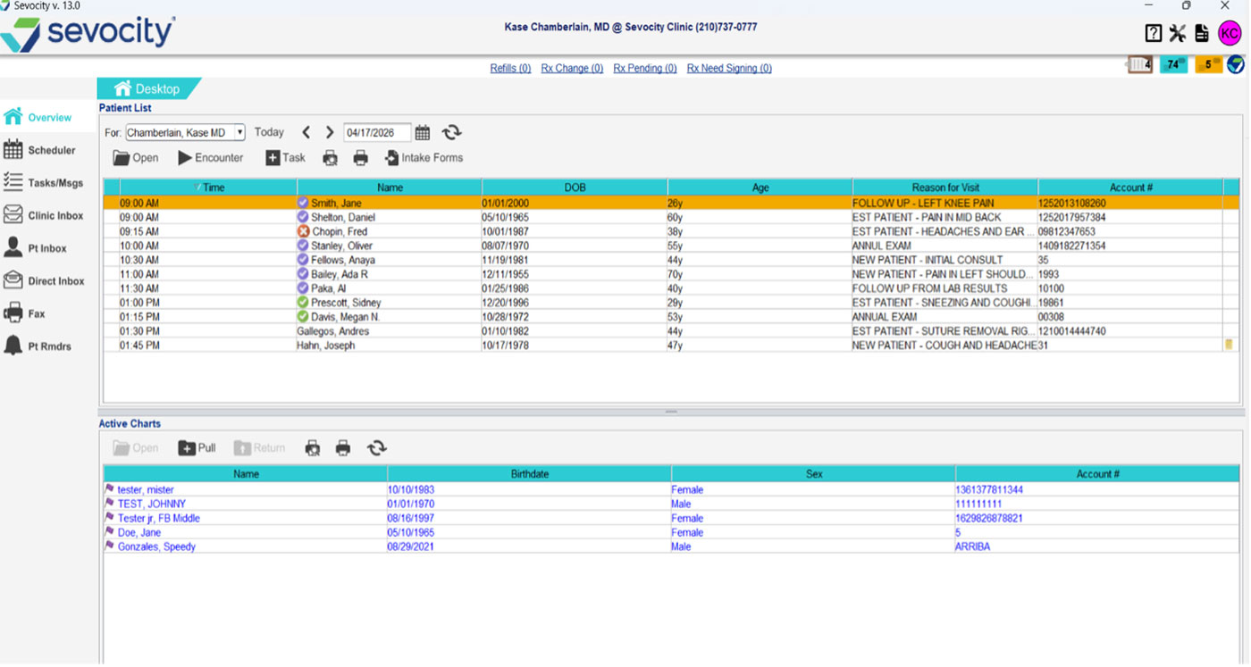Viewport: 1251px width, 667px height.
Task: Click purple flag icon beside Doe, Jane
Action: pyautogui.click(x=110, y=531)
